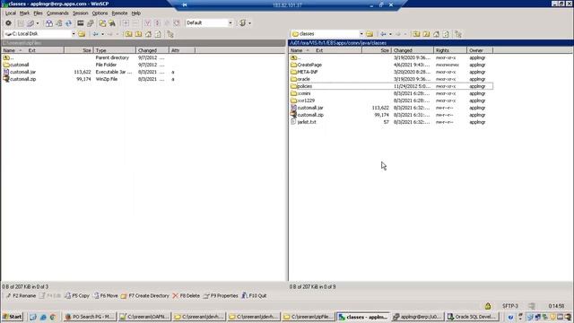
Task: Open the Help menu
Action: coord(135,13)
